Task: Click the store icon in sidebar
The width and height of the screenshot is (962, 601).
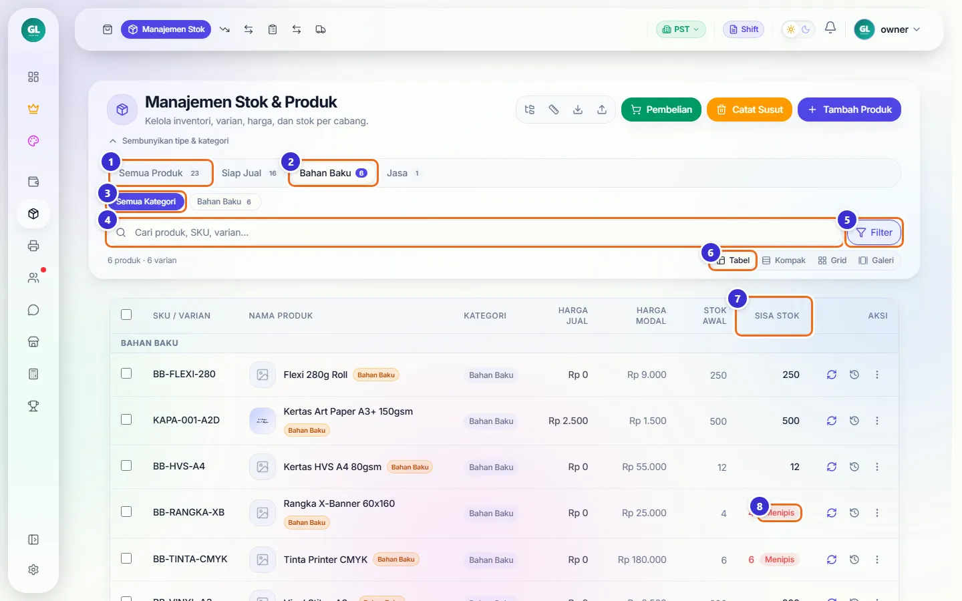Action: [33, 342]
